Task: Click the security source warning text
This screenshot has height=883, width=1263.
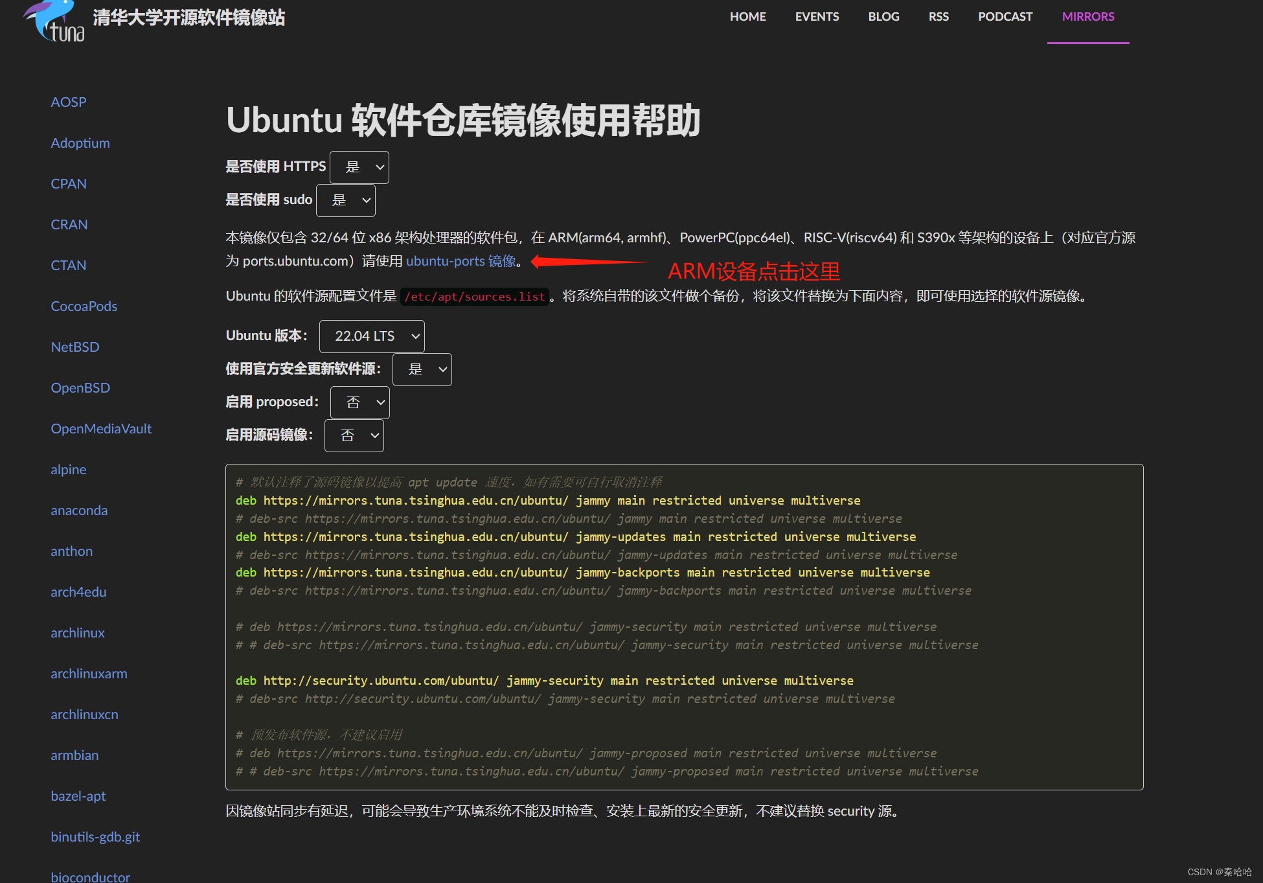Action: [x=564, y=811]
